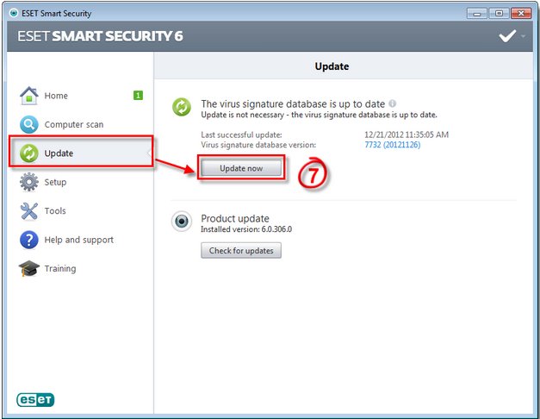Screen dimensions: 540x419
Task: Click the green Home notification badge
Action: [x=138, y=95]
